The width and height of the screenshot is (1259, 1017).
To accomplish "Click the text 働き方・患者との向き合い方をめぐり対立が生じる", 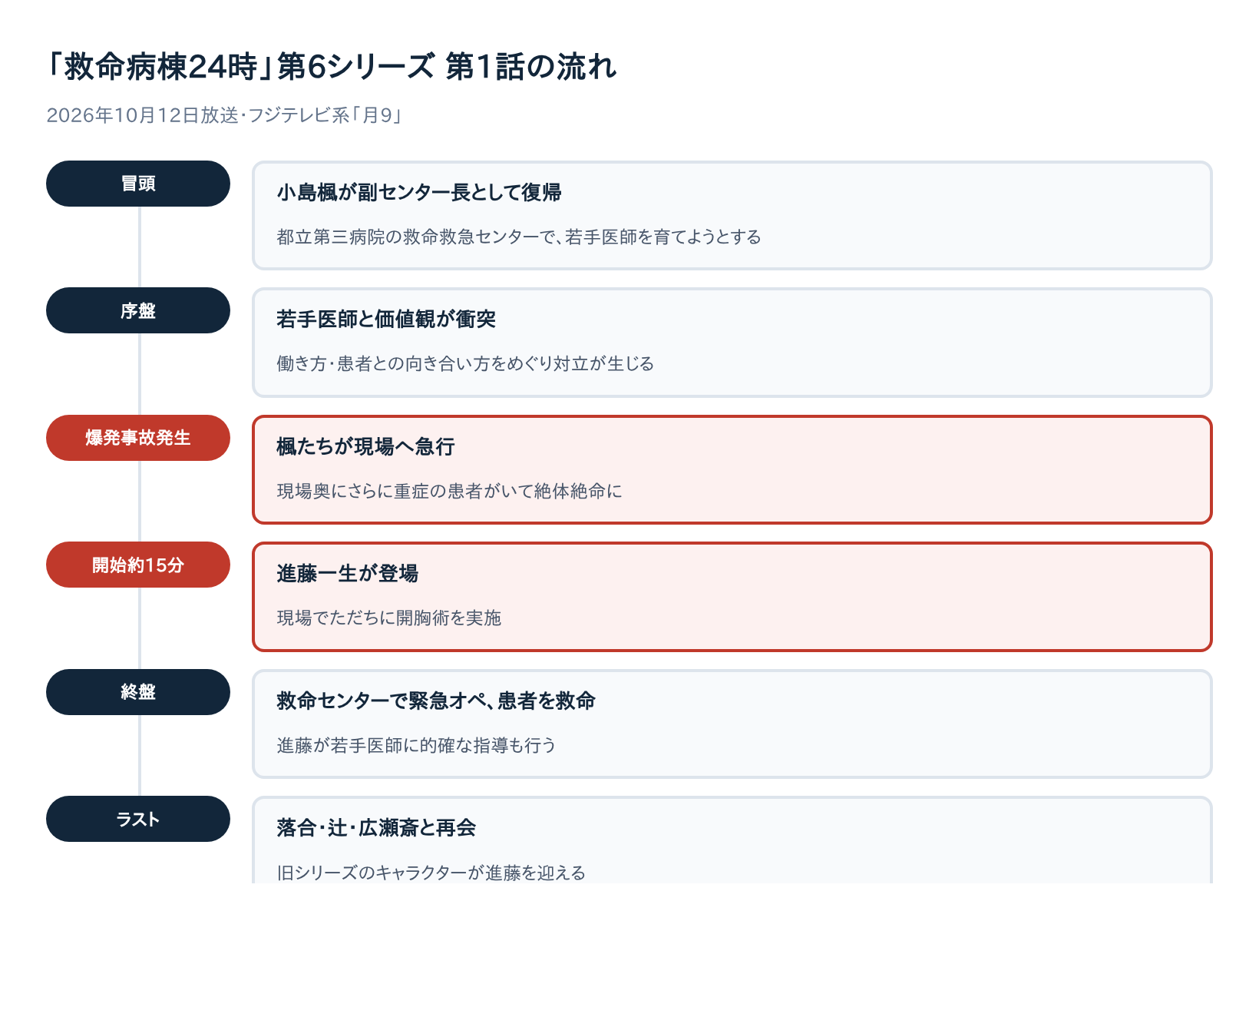I will 465,363.
